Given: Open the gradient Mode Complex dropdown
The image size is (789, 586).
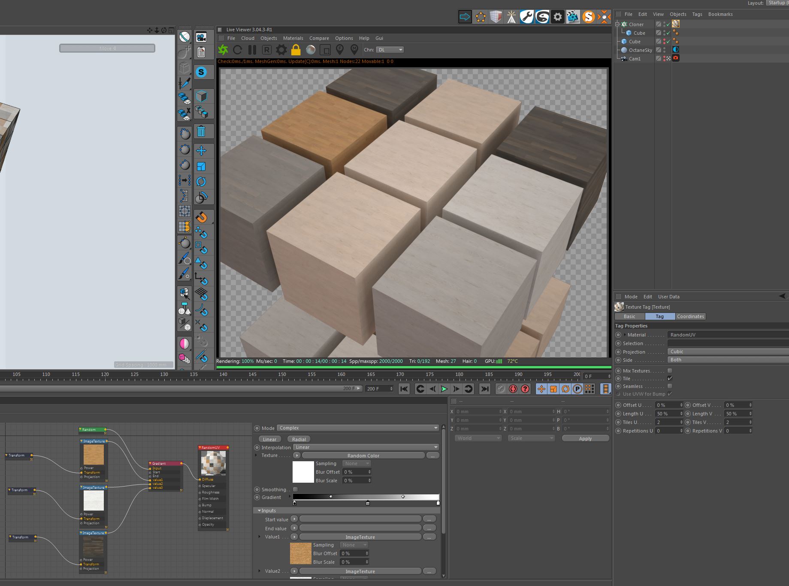Looking at the screenshot, I should (x=358, y=428).
